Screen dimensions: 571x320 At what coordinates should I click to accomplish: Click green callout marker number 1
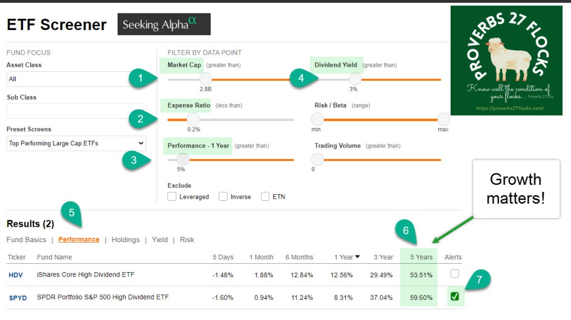point(140,78)
